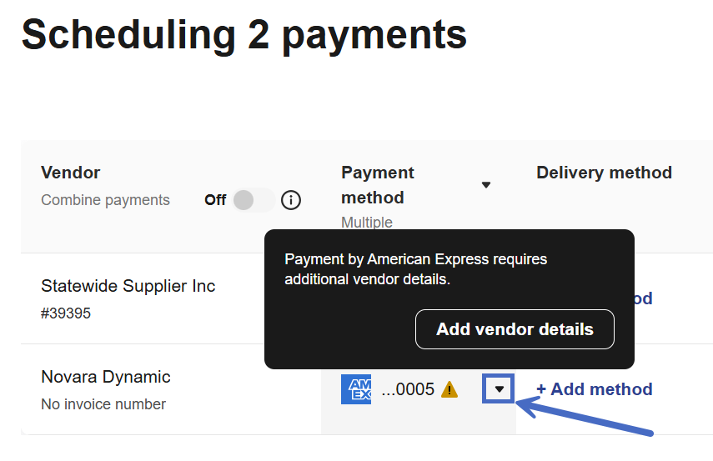The image size is (713, 461).
Task: Click the American Express card logo
Action: [x=356, y=389]
